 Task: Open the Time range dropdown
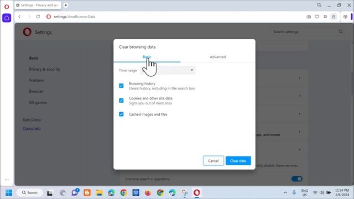point(168,70)
